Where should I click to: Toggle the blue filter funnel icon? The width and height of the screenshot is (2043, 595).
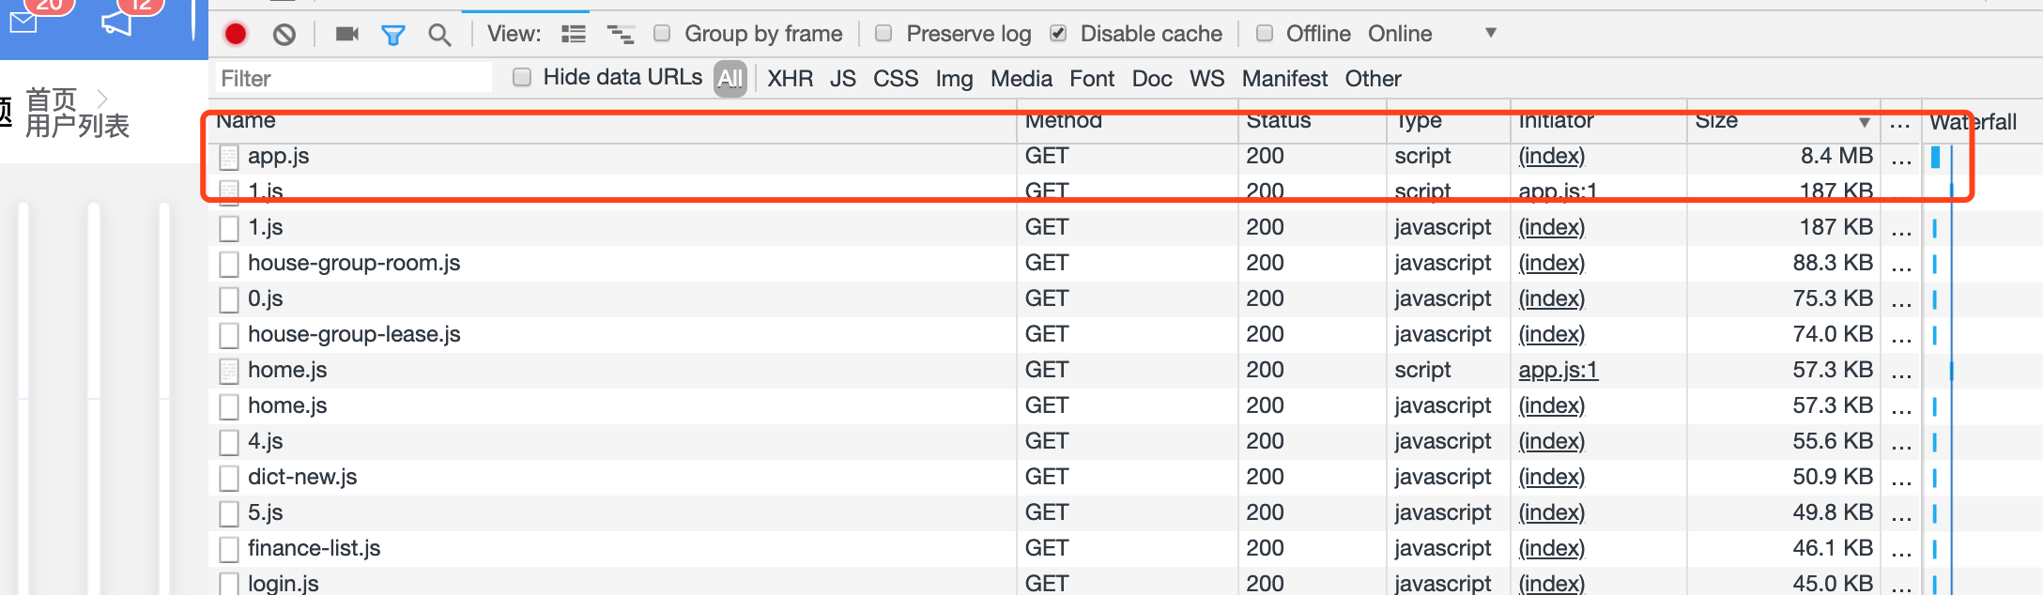click(393, 36)
